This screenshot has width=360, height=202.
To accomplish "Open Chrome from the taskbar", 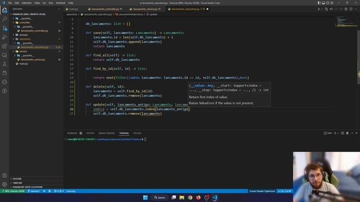I will 190,198.
